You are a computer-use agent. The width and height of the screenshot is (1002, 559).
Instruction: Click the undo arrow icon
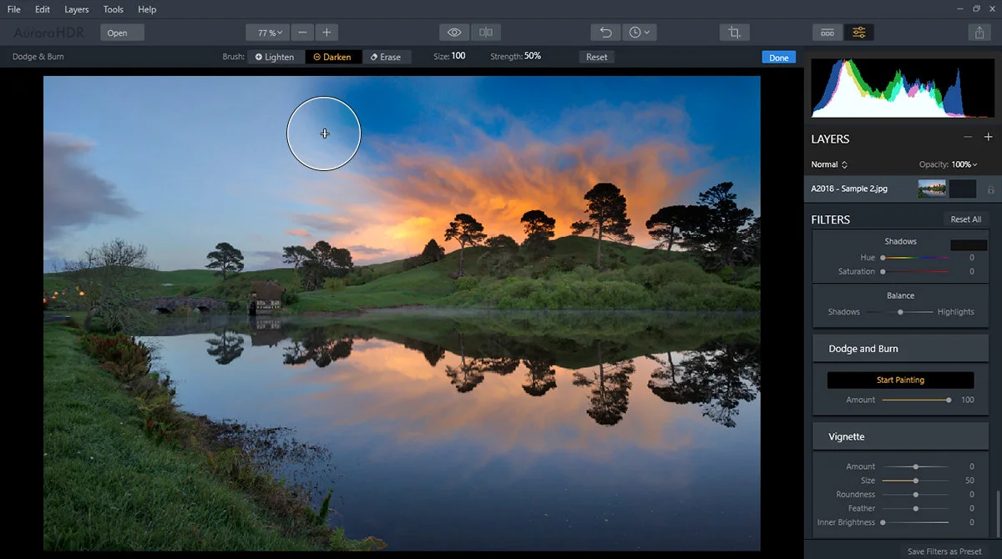click(605, 33)
